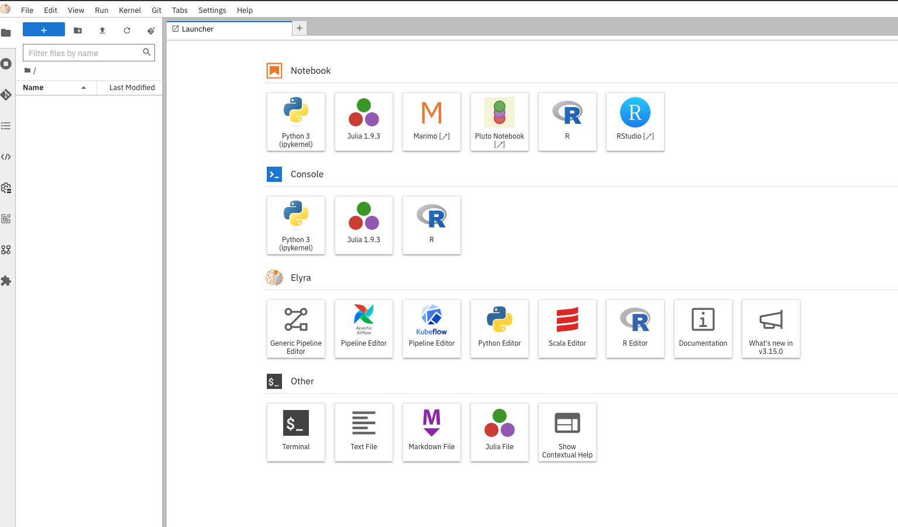
Task: Open code snippets sidebar icon
Action: (6, 157)
